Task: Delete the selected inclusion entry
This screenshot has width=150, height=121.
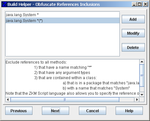Action: pos(133,47)
